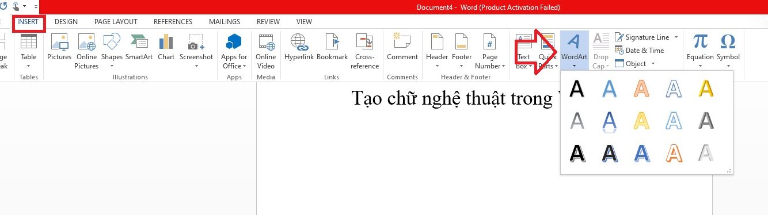Switch to MAILINGS tab

(x=225, y=22)
